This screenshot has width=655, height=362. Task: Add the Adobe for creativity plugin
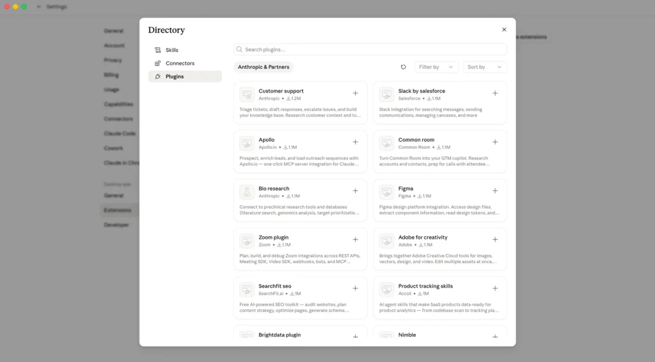click(495, 240)
